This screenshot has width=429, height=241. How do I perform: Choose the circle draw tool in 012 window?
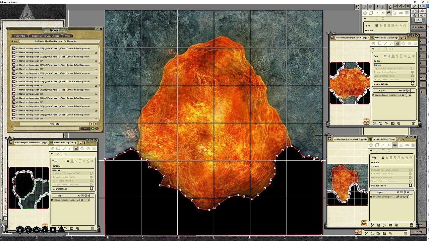click(x=389, y=151)
